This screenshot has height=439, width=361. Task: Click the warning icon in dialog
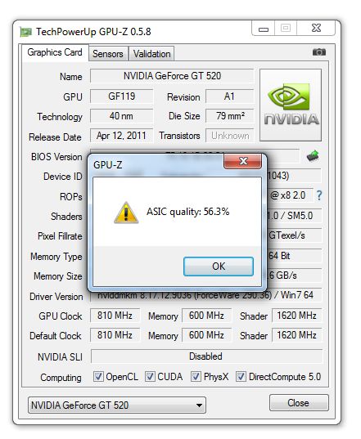coord(126,213)
